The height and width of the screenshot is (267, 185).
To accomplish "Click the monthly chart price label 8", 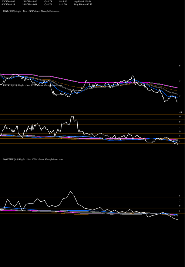I will coord(180,196).
